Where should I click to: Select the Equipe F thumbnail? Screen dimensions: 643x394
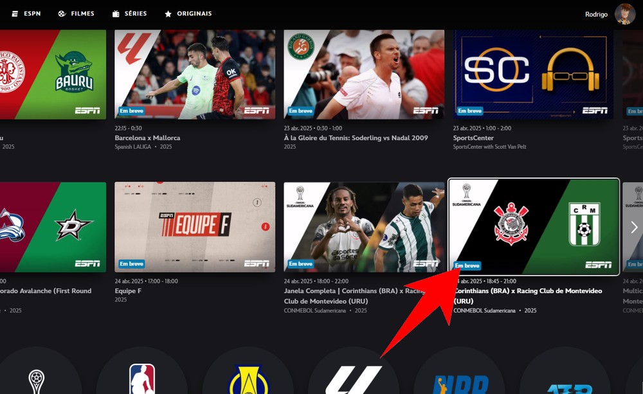194,228
